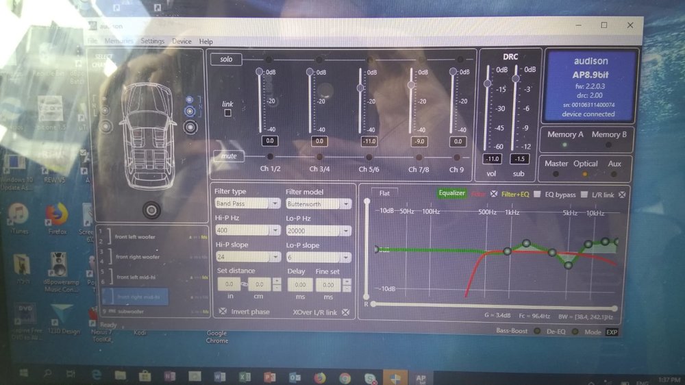Decrease Fine set with down stepper
The height and width of the screenshot is (385, 685).
[347, 289]
